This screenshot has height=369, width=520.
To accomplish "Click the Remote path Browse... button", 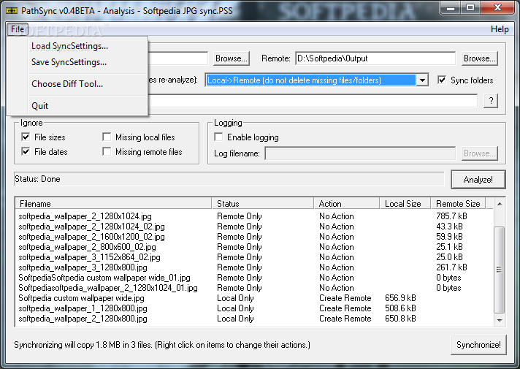I will click(480, 58).
